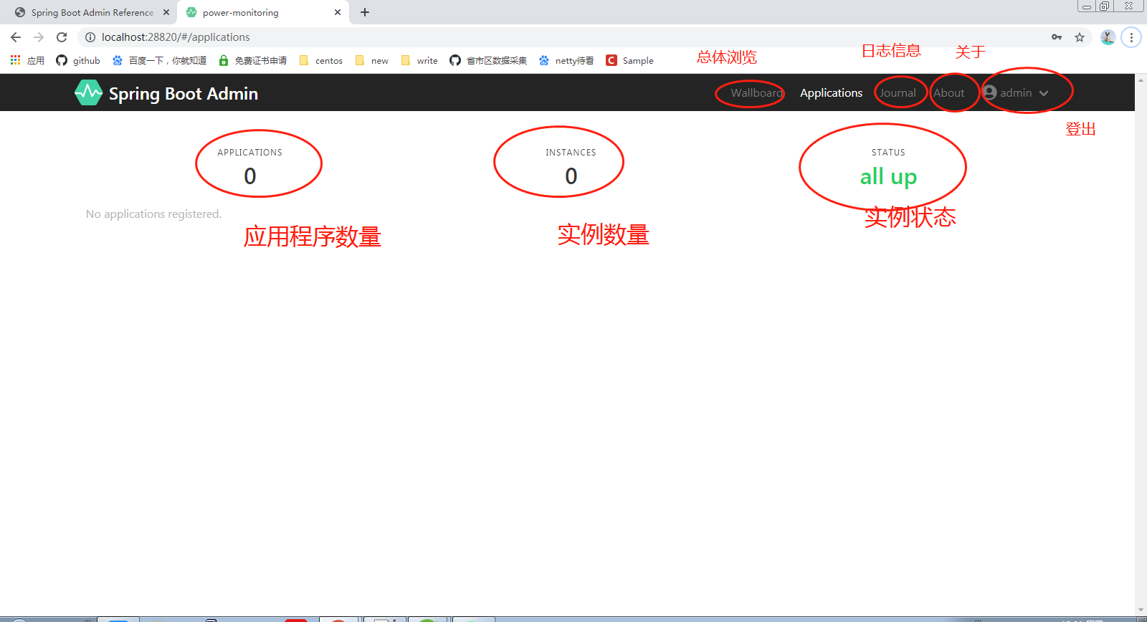Image resolution: width=1147 pixels, height=622 pixels.
Task: Open the Journal page
Action: coord(898,93)
